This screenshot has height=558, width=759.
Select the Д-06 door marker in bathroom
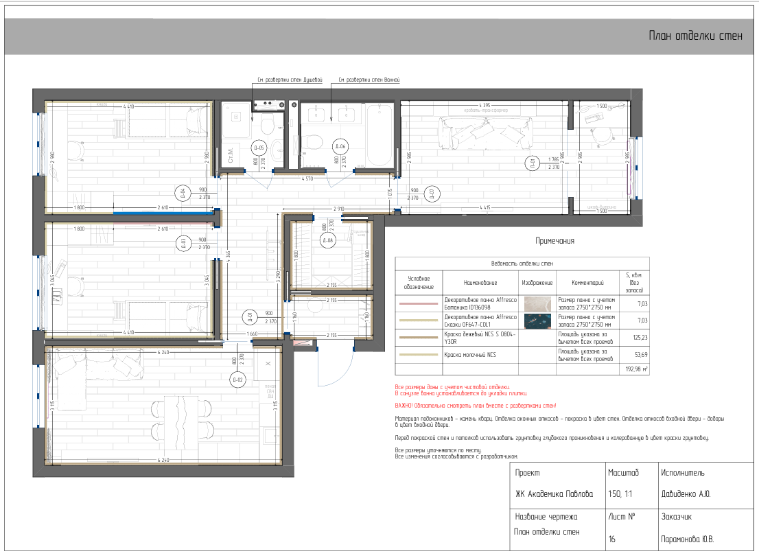coord(340,146)
